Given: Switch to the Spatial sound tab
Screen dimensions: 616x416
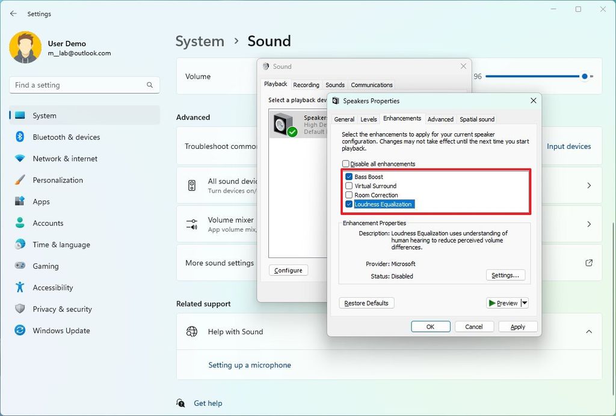Looking at the screenshot, I should click(476, 119).
